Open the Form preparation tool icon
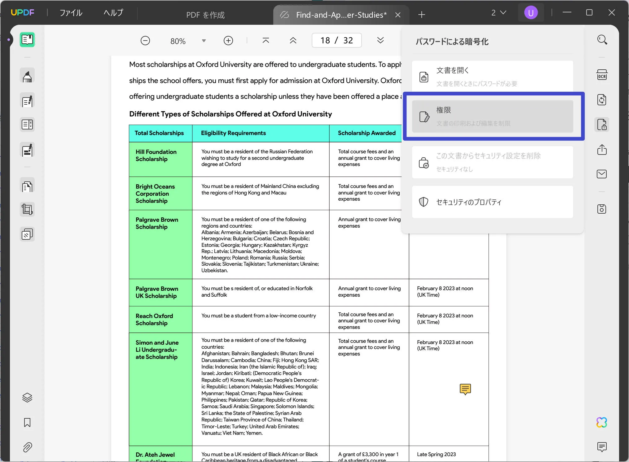This screenshot has width=629, height=462. [x=27, y=125]
